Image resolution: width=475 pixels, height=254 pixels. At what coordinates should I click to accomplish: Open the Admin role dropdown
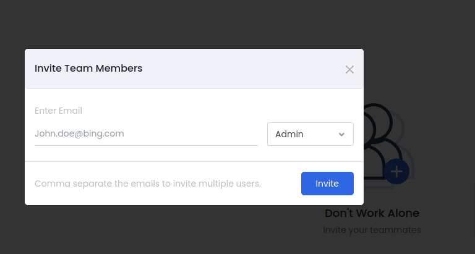(x=310, y=134)
